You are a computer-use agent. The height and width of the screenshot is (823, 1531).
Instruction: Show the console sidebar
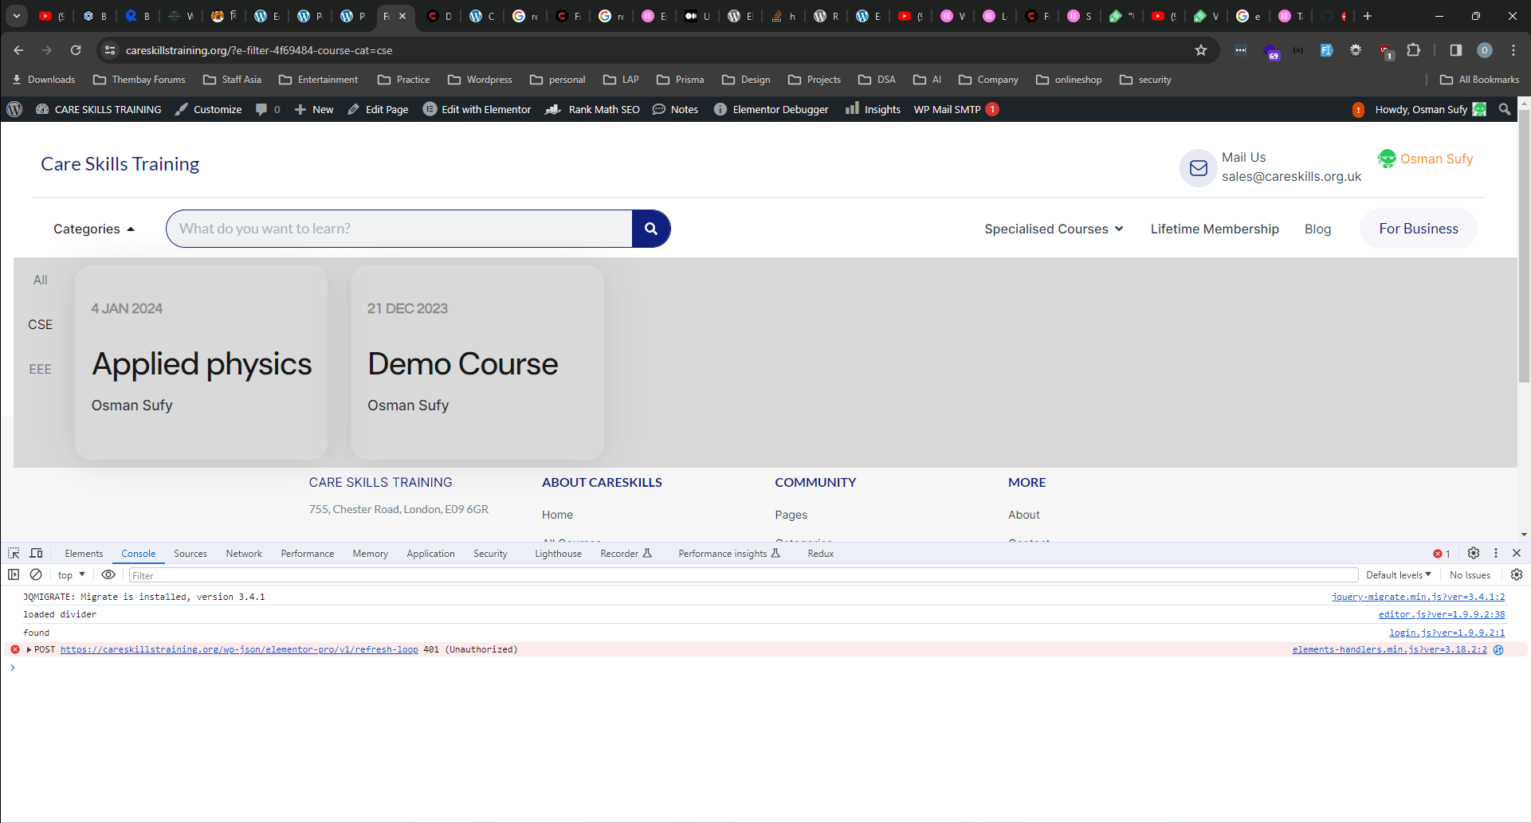pos(14,574)
